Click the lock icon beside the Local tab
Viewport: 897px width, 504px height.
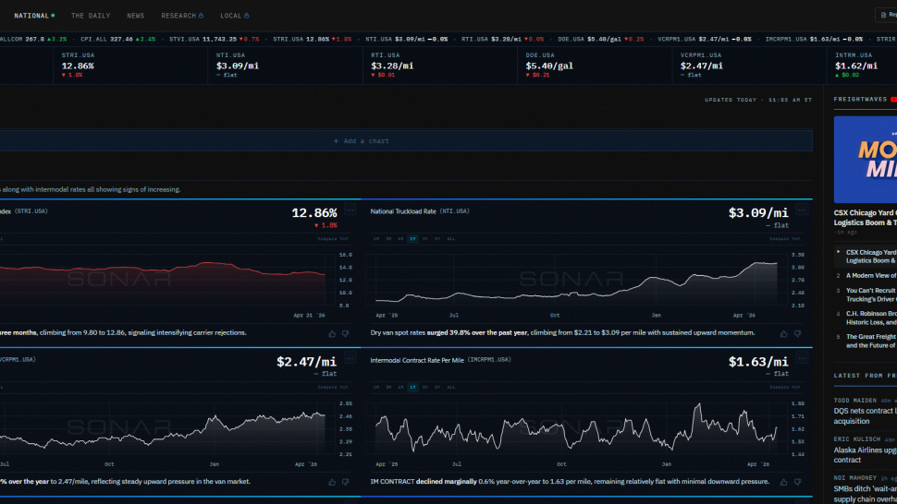(247, 16)
